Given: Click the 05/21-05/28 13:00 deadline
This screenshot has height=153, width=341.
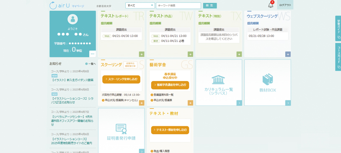Looking at the screenshot, I should tap(261, 36).
